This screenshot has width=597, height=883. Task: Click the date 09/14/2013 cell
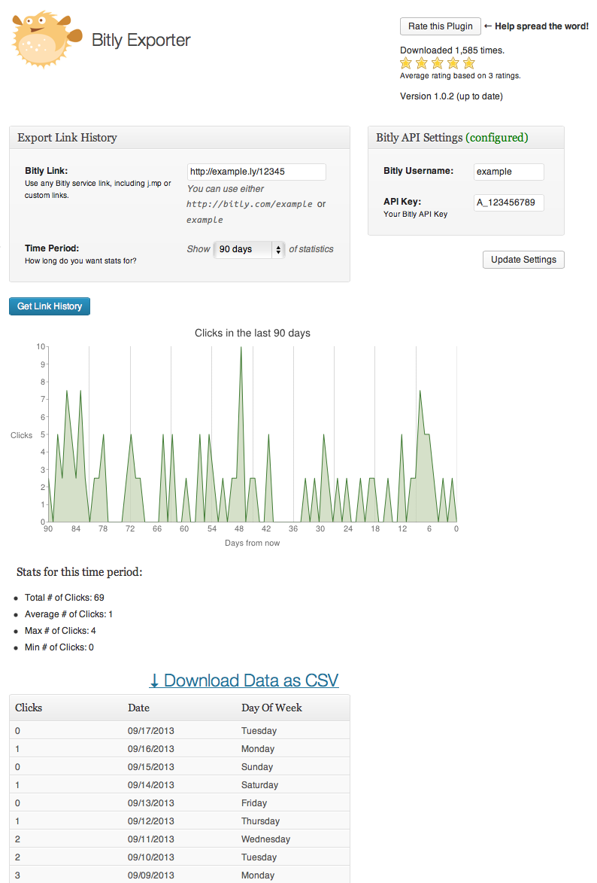point(151,785)
